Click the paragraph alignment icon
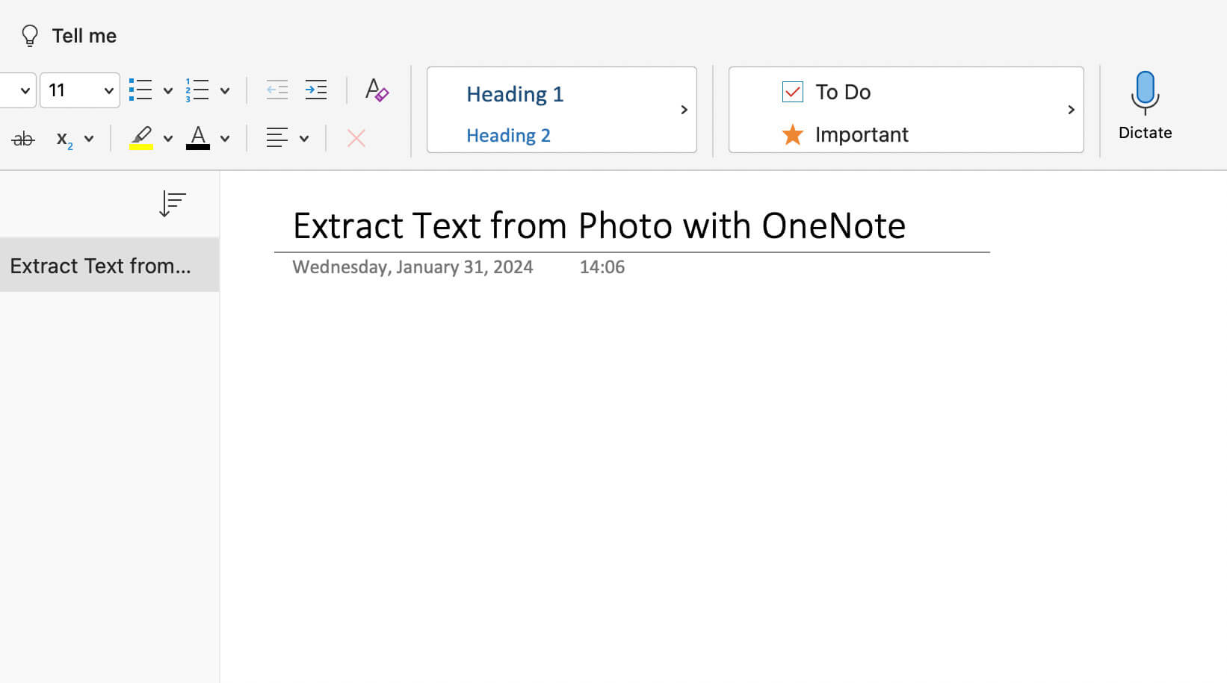Image resolution: width=1227 pixels, height=683 pixels. (277, 138)
